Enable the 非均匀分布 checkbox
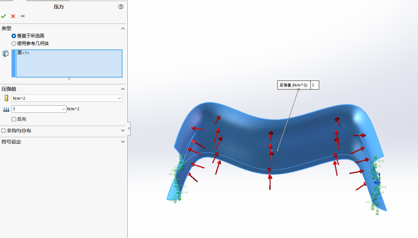 (3, 131)
